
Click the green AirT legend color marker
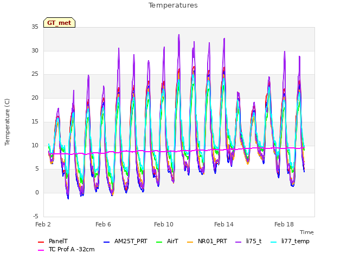coord(159,242)
